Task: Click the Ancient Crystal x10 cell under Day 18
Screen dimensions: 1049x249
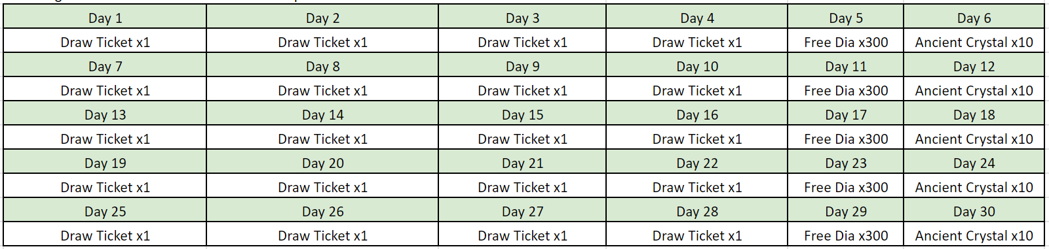Action: click(974, 138)
